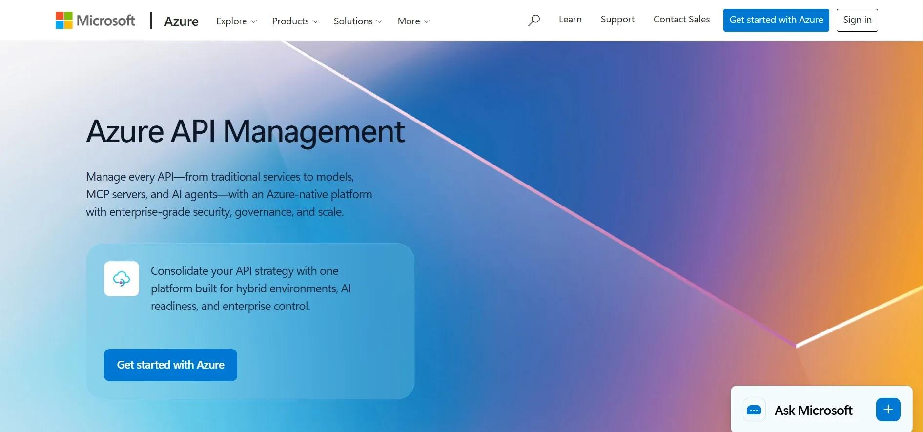Open the Products dropdown menu
Screen dimensions: 923x432
[295, 21]
